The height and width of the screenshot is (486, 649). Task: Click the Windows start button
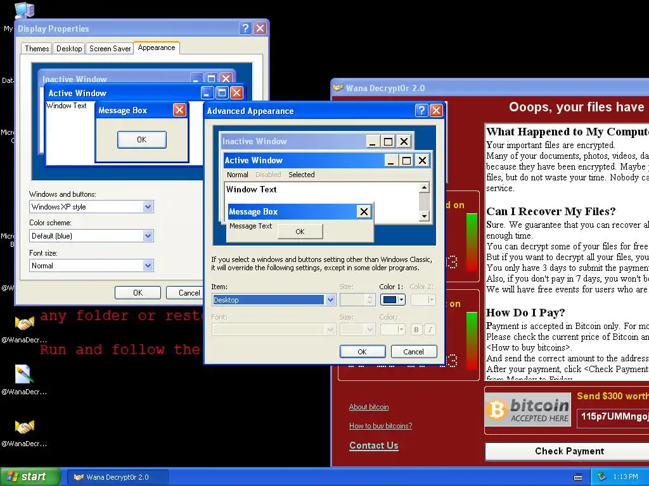[x=29, y=477]
